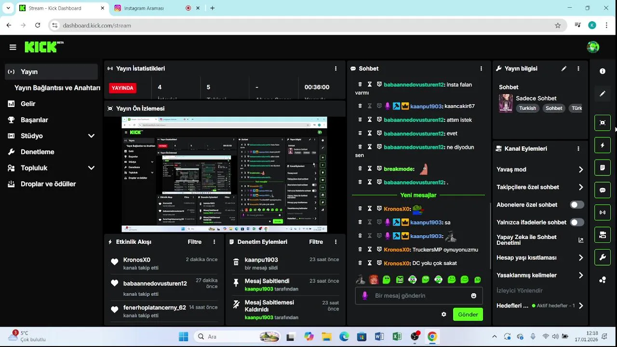617x347 pixels.
Task: Open Gelir in sidebar
Action: [28, 104]
